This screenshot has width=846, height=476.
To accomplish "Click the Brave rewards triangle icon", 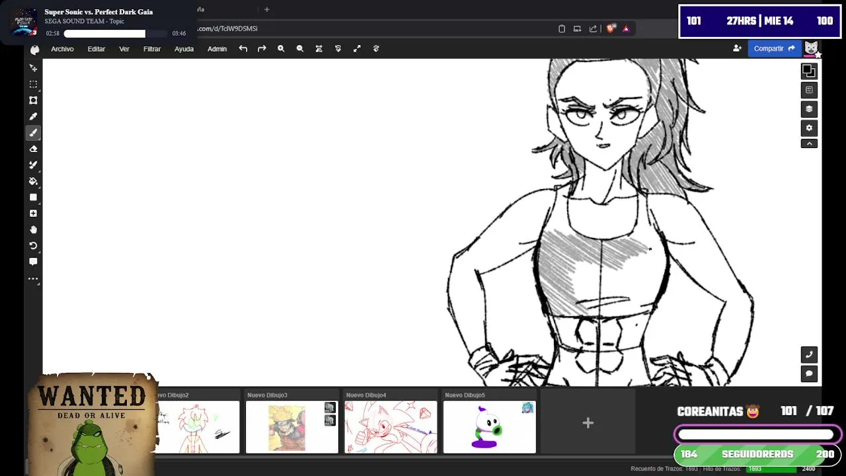I will coord(626,28).
